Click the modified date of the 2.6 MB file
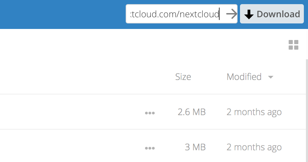The width and height of the screenshot is (308, 162). (254, 112)
